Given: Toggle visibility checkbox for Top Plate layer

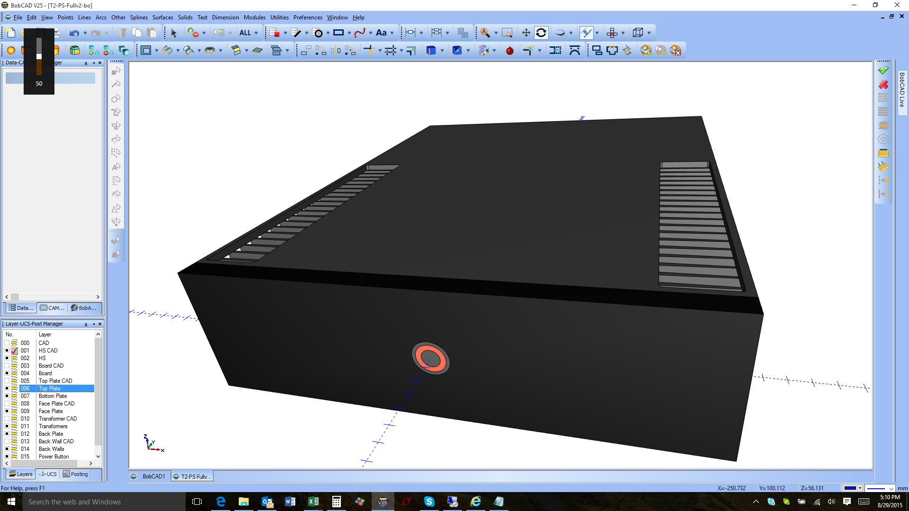Looking at the screenshot, I should 7,388.
